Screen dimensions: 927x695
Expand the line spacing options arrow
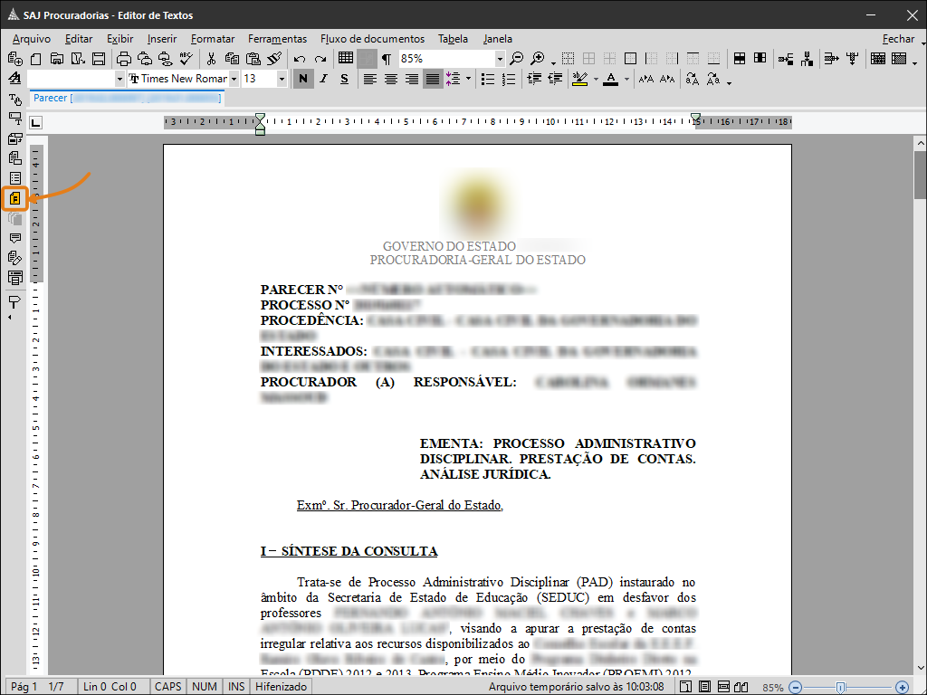(468, 79)
